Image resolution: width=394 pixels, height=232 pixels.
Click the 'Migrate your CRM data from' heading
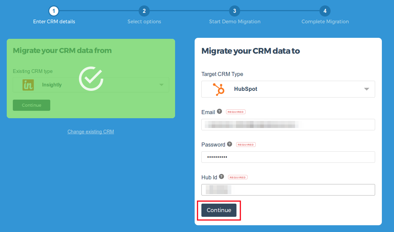click(x=62, y=51)
